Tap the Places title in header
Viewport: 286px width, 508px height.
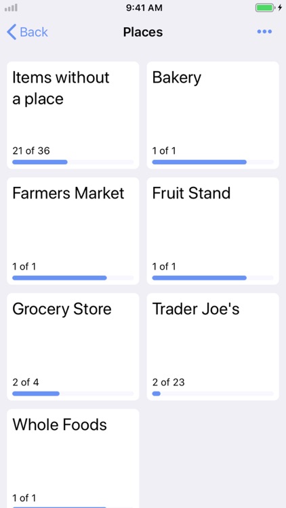(143, 32)
